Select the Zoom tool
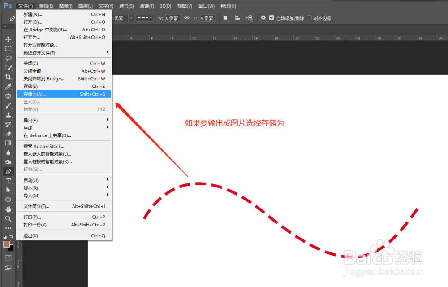The image size is (448, 287). click(x=8, y=219)
